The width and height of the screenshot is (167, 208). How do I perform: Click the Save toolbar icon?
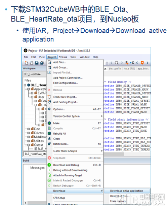click(37, 63)
